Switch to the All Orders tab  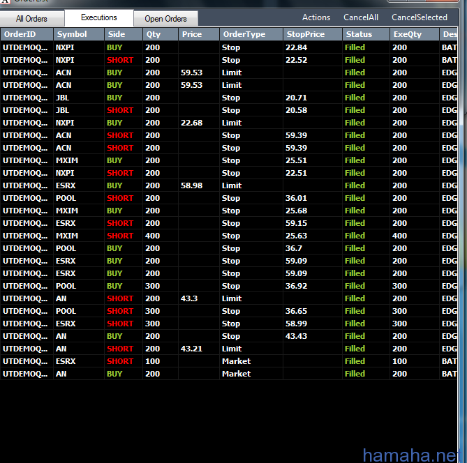pos(31,19)
